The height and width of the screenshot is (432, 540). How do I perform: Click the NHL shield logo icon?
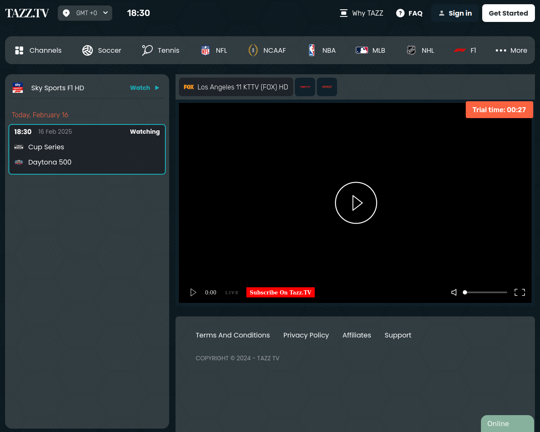coord(411,50)
